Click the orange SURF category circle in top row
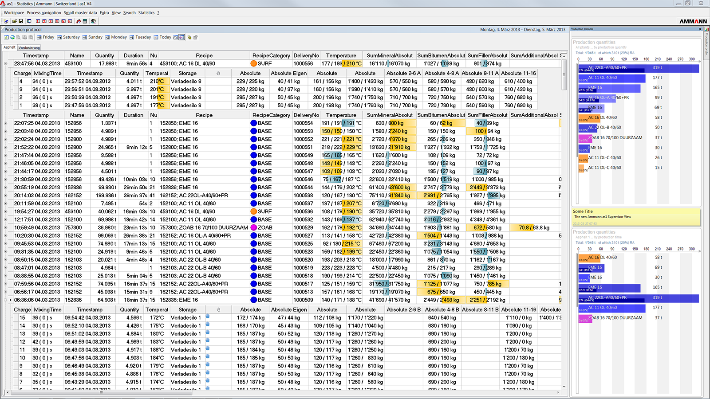This screenshot has height=399, width=710. coord(254,63)
